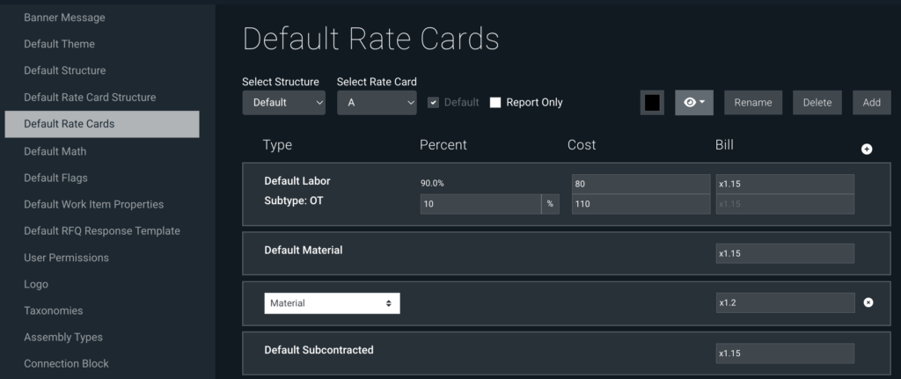Select Default Flags from sidebar
Screen dimensions: 901x379
click(55, 178)
